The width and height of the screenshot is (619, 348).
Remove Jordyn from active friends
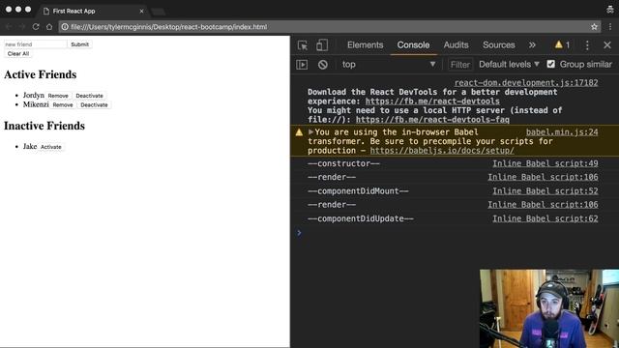point(58,96)
